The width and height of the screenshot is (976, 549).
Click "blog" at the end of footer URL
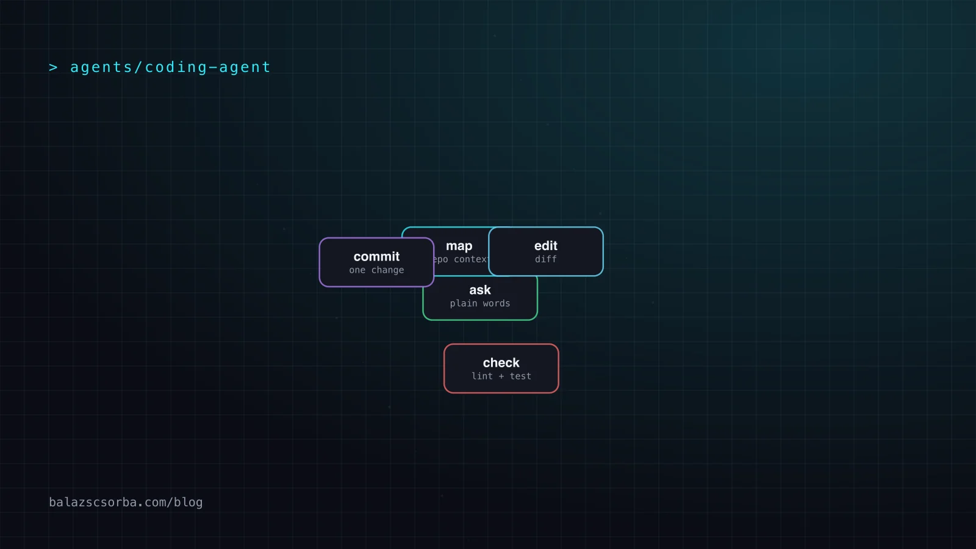pos(188,502)
